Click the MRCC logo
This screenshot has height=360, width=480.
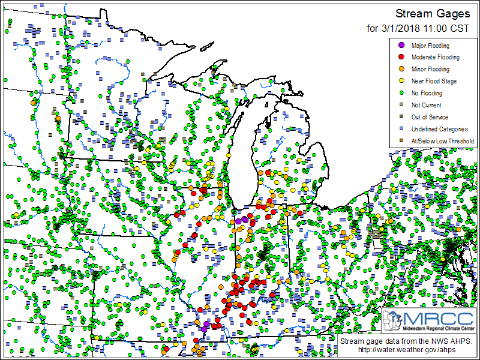(x=428, y=320)
